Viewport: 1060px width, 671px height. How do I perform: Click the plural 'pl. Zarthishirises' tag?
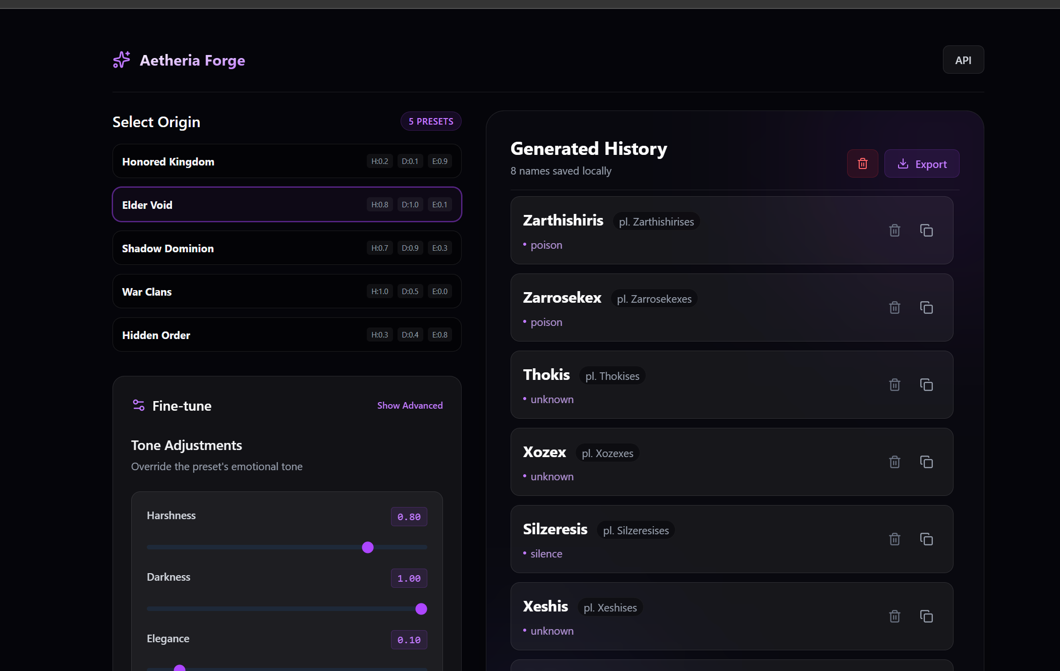656,221
